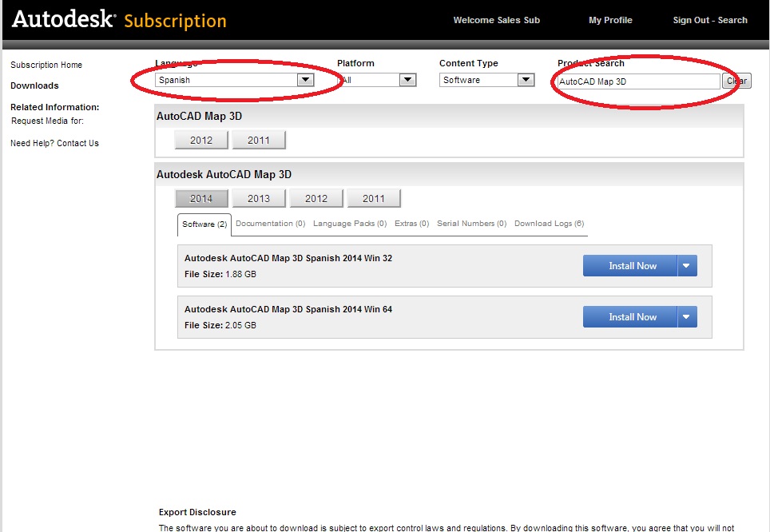Click title Autodesk AutoCAD Map 3D Spanish 2014 Win 64
This screenshot has width=770, height=532.
(288, 309)
